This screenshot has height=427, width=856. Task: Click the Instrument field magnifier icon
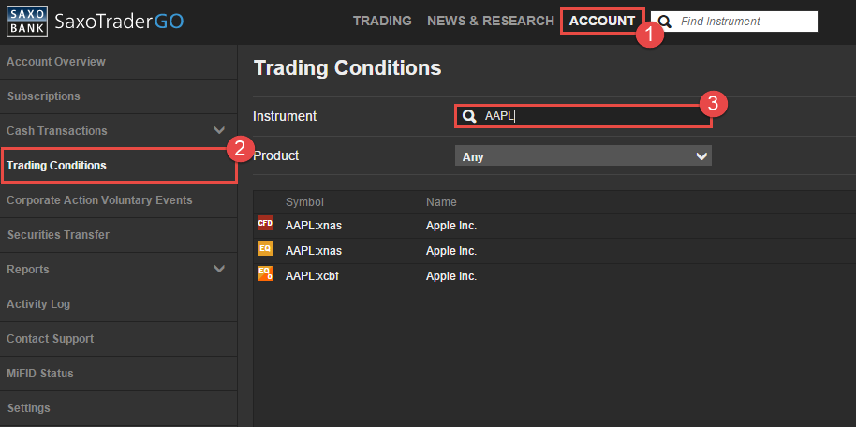coord(469,116)
